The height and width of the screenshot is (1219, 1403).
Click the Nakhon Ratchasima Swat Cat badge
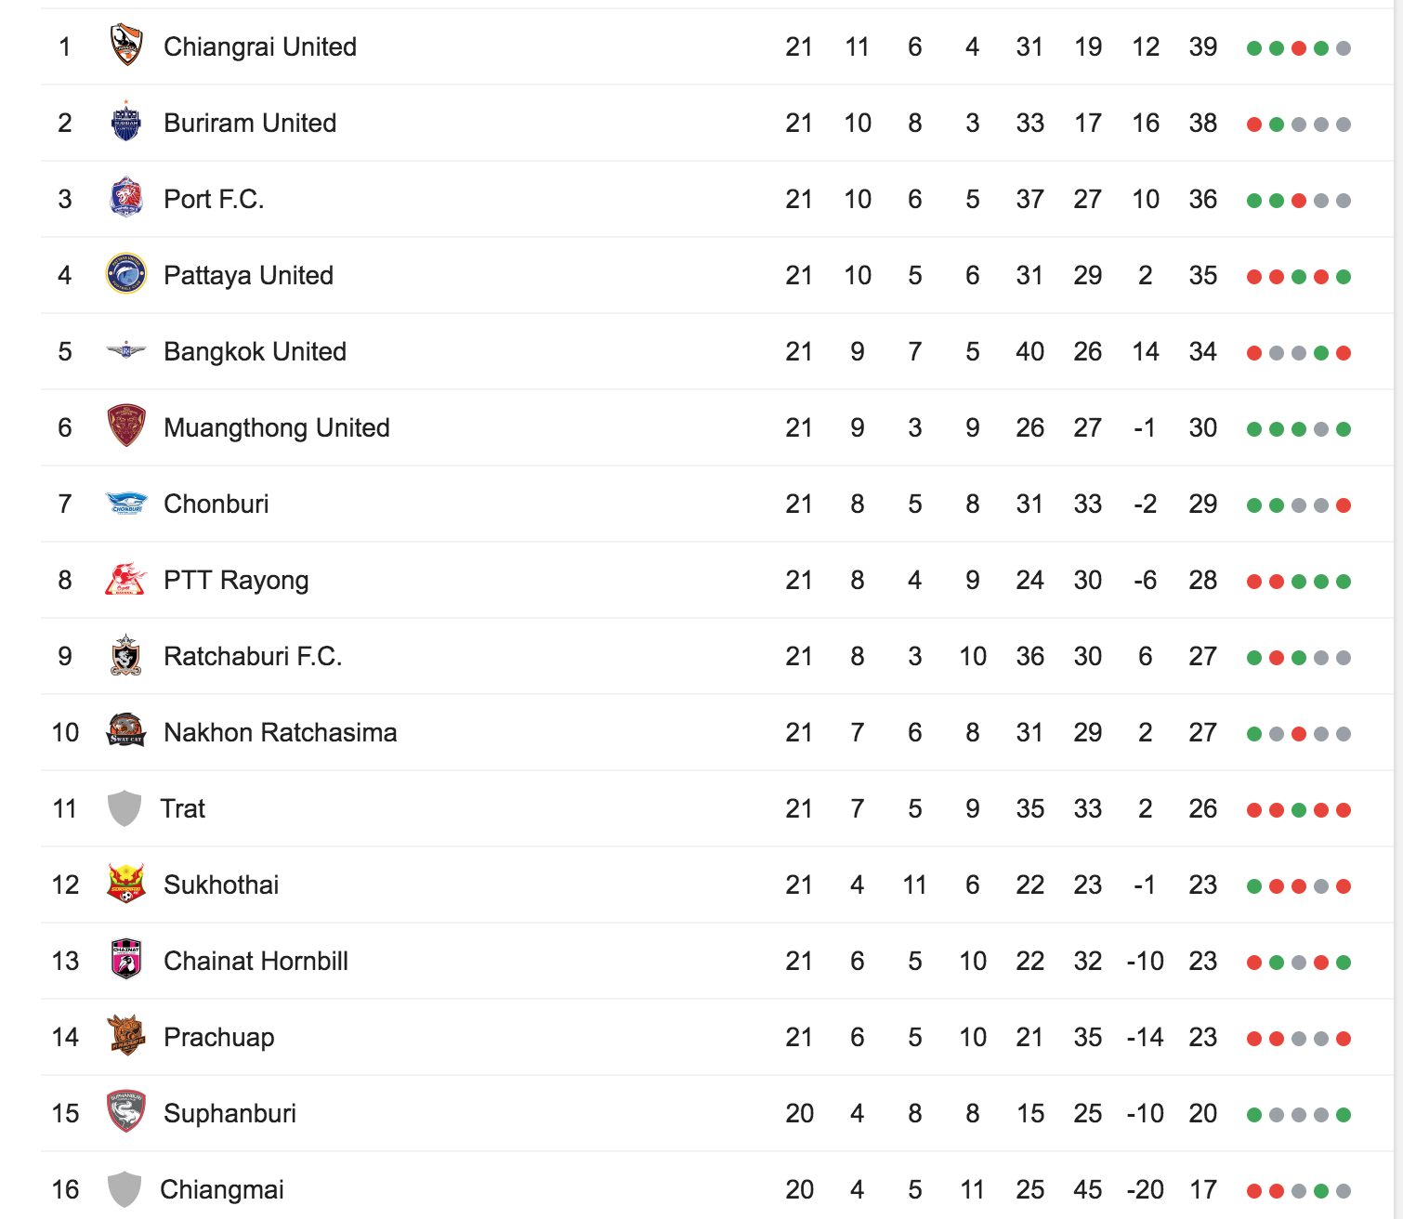point(125,731)
